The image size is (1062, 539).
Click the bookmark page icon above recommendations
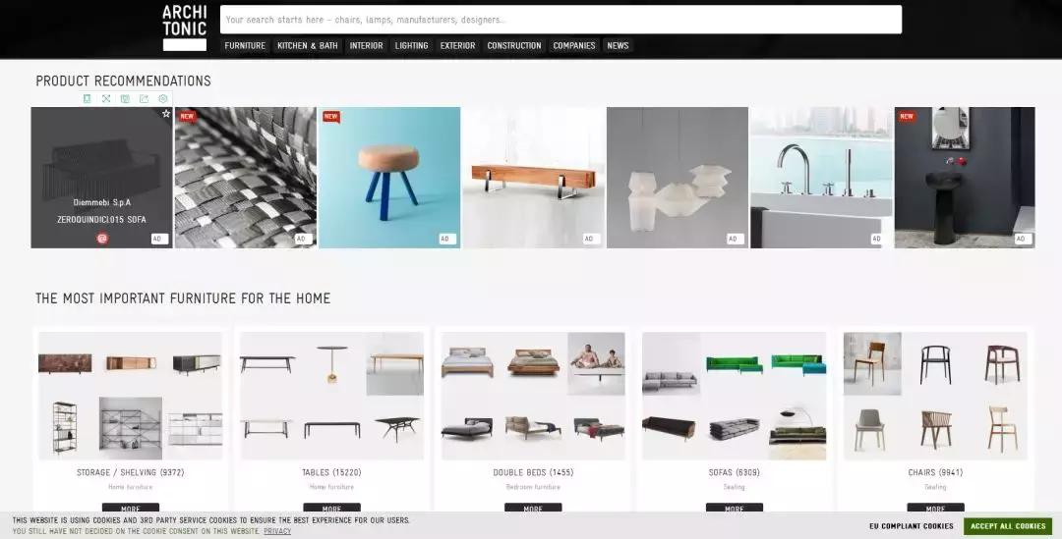pos(87,98)
